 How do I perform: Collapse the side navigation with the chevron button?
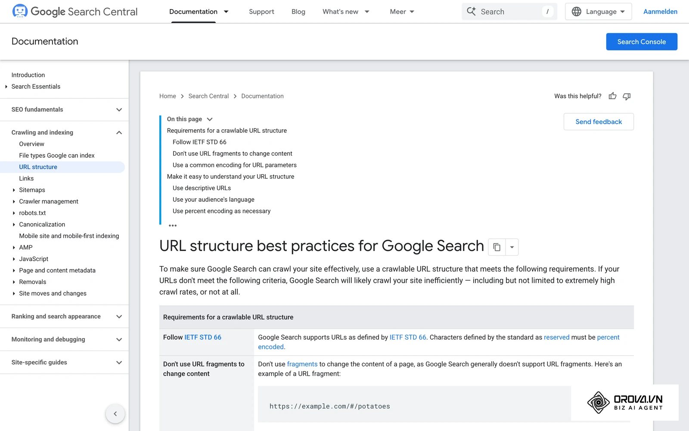point(115,414)
